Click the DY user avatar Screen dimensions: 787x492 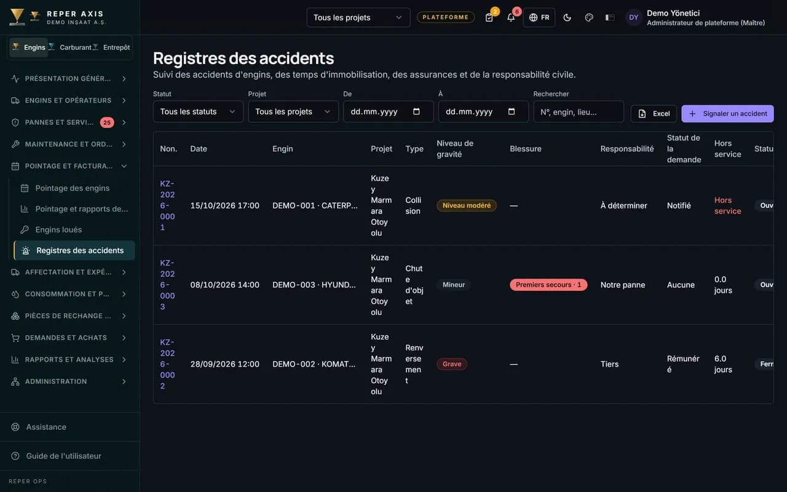click(x=634, y=17)
